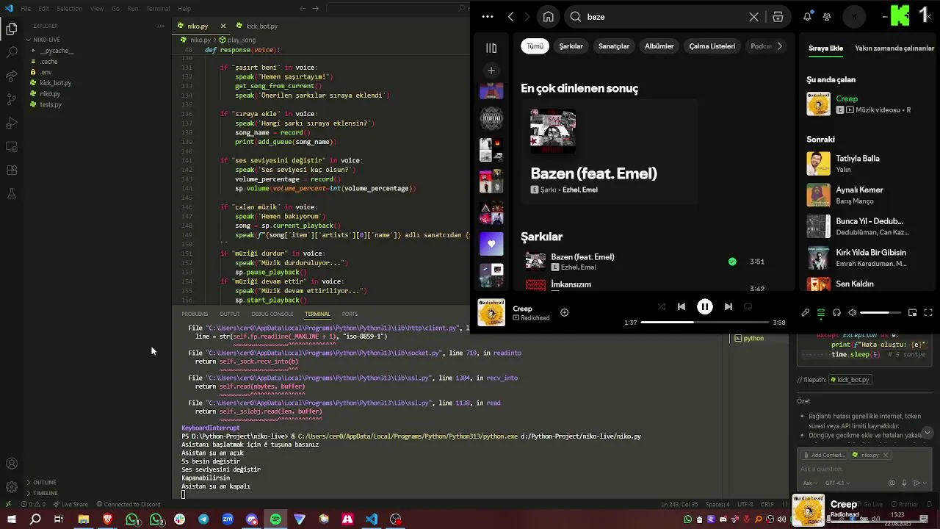Add Creep to Liked Songs
The height and width of the screenshot is (529, 940).
click(564, 312)
